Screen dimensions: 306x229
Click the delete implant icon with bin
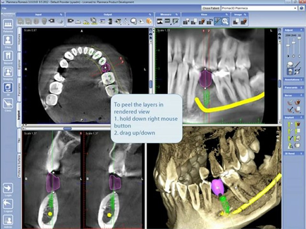[298, 124]
